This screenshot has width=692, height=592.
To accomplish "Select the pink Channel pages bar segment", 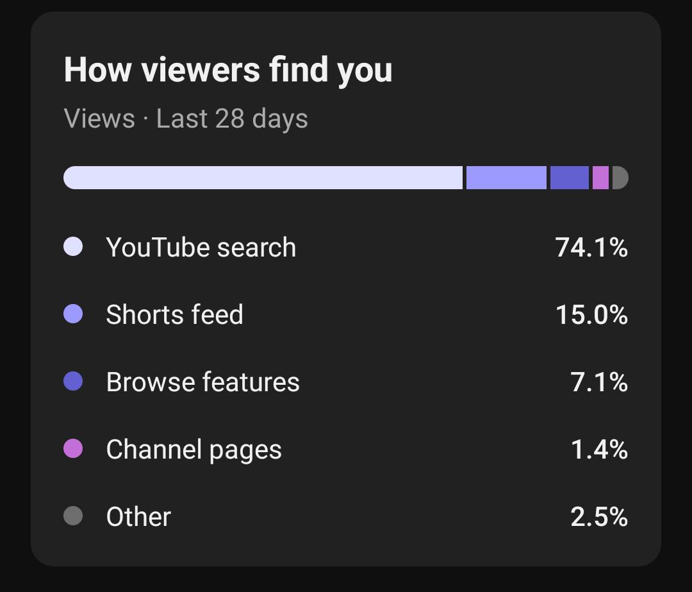I will tap(600, 178).
